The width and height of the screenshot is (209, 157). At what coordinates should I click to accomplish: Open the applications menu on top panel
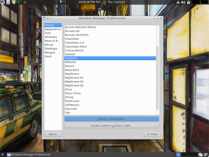click(2, 2)
